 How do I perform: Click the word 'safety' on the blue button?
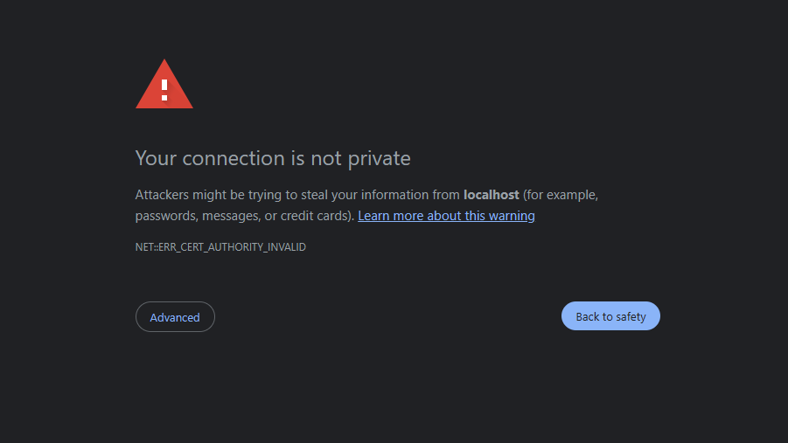click(631, 317)
